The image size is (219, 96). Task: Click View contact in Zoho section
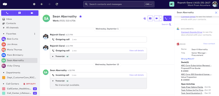[209, 44]
